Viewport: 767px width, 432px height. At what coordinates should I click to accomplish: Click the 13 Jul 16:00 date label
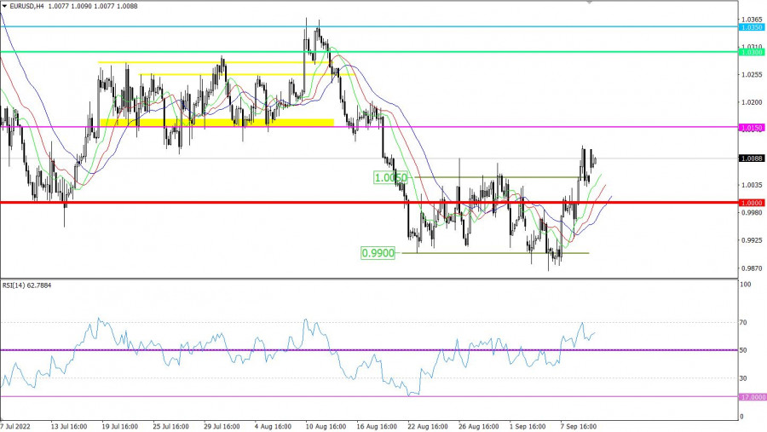click(x=74, y=425)
